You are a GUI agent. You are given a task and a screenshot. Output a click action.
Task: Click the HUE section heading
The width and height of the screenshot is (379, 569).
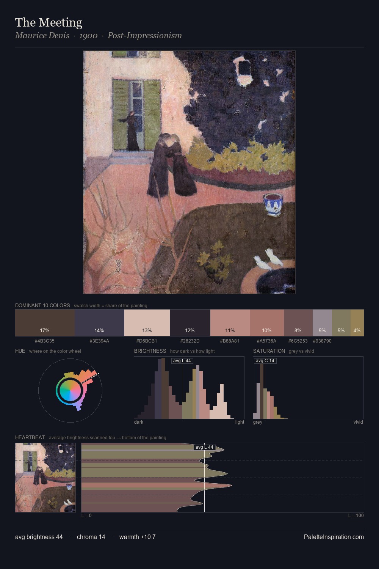[x=20, y=351]
